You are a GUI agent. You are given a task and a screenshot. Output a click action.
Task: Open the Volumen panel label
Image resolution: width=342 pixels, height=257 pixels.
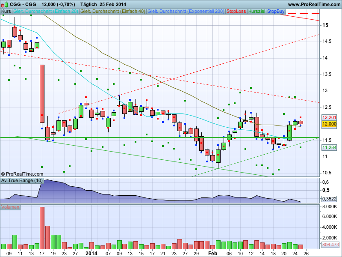point(10,207)
